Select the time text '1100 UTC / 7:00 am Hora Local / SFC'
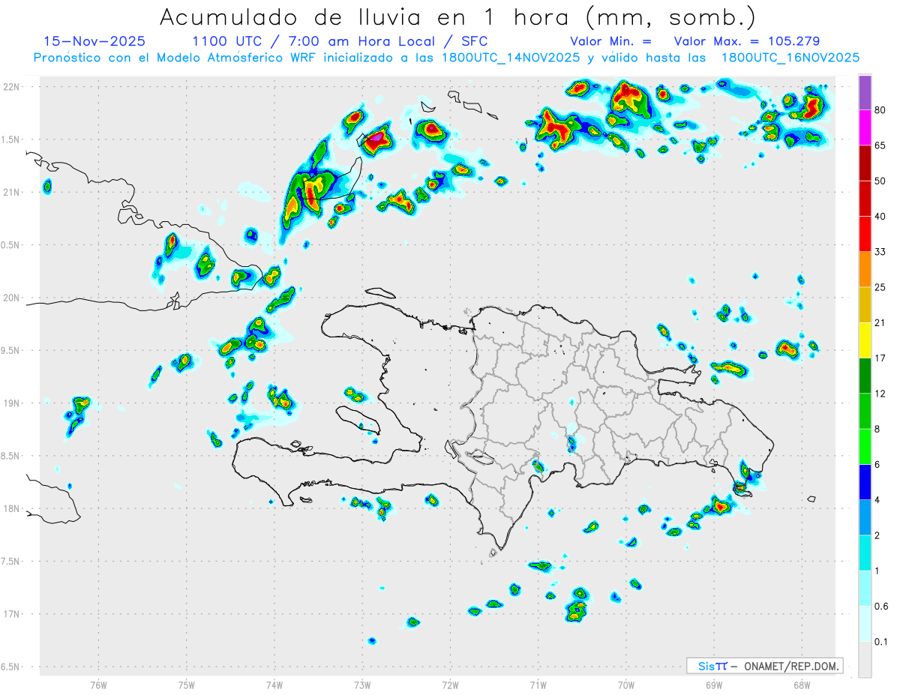900x695 pixels. 340,41
